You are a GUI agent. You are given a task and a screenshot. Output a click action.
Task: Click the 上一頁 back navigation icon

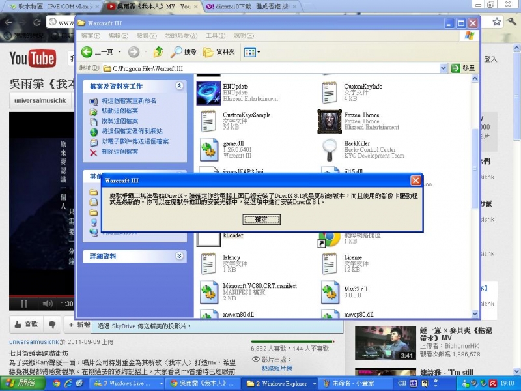click(x=93, y=51)
